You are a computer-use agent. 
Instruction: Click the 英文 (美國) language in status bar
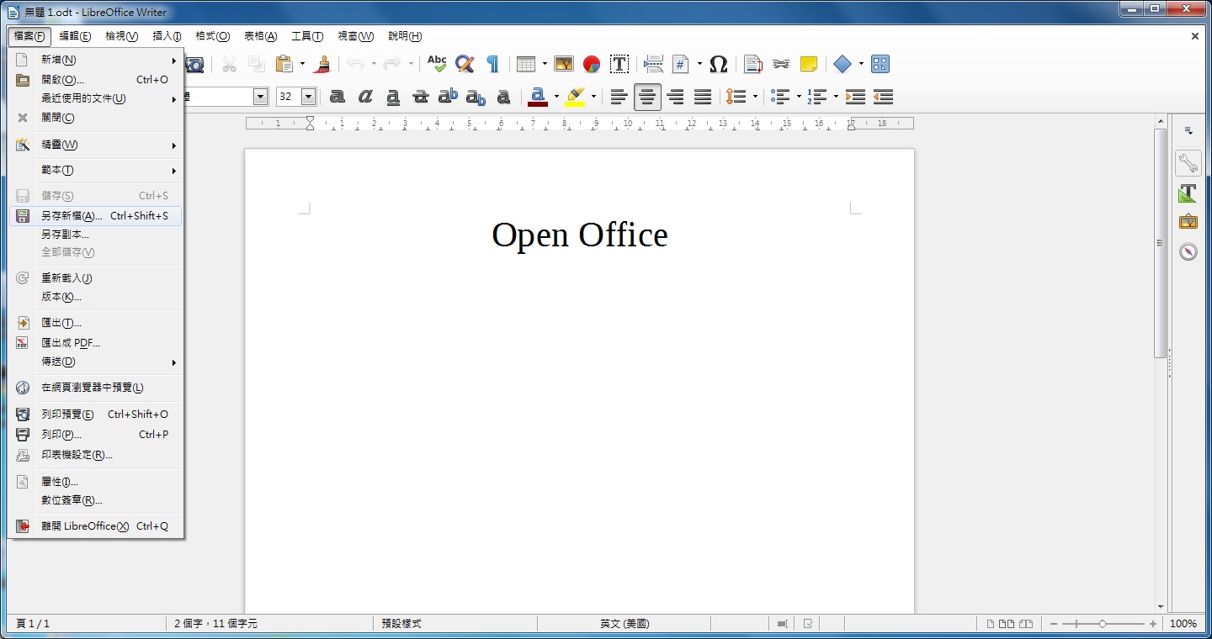(624, 624)
